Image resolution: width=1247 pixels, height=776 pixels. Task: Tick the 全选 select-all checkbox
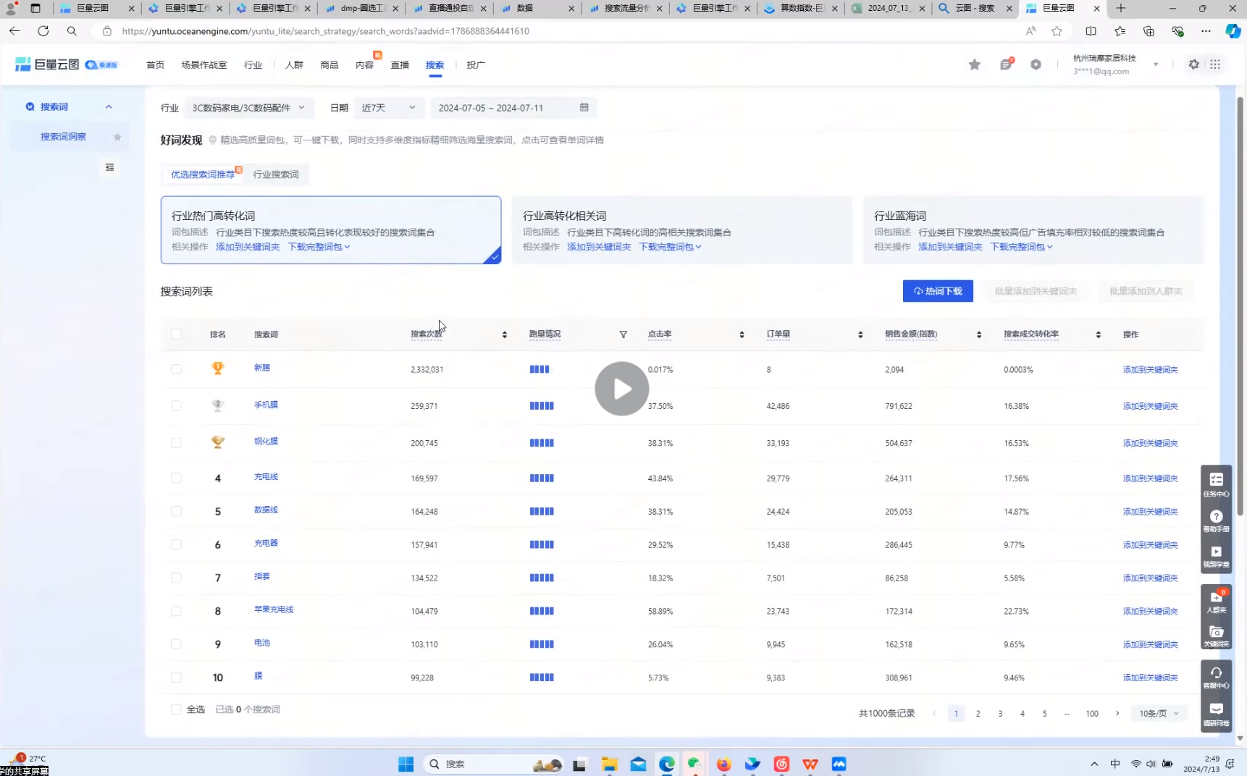176,709
